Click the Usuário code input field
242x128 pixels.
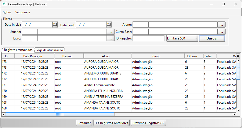(x=30, y=32)
